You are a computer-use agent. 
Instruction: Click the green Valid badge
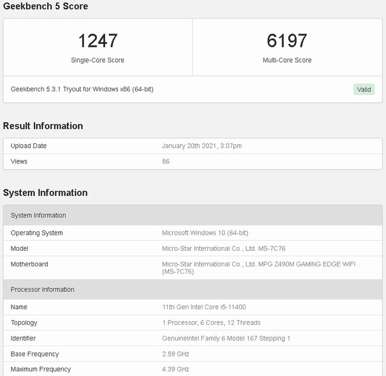click(364, 89)
